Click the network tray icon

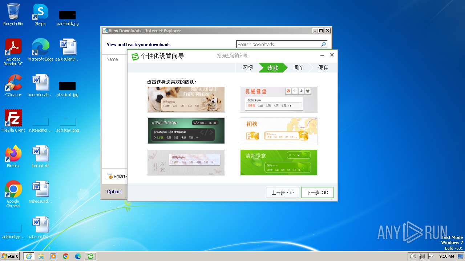[x=422, y=256]
